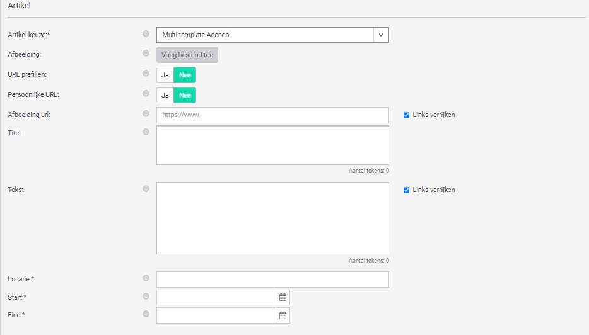
Task: Click the info icon beside Titel
Action: coord(146,132)
